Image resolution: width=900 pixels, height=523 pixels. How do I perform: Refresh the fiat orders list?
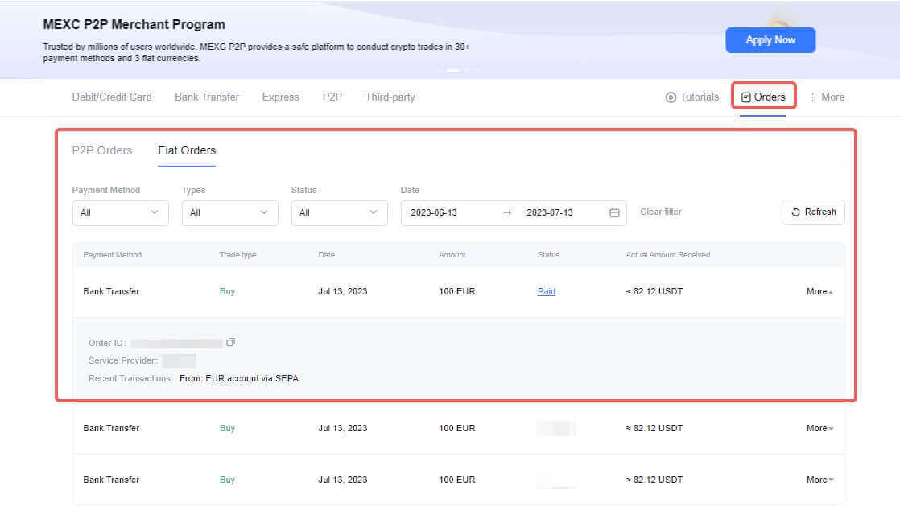point(813,212)
